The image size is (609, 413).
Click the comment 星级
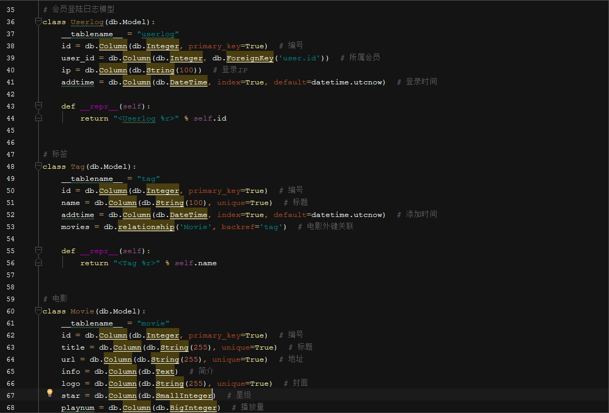[244, 395]
